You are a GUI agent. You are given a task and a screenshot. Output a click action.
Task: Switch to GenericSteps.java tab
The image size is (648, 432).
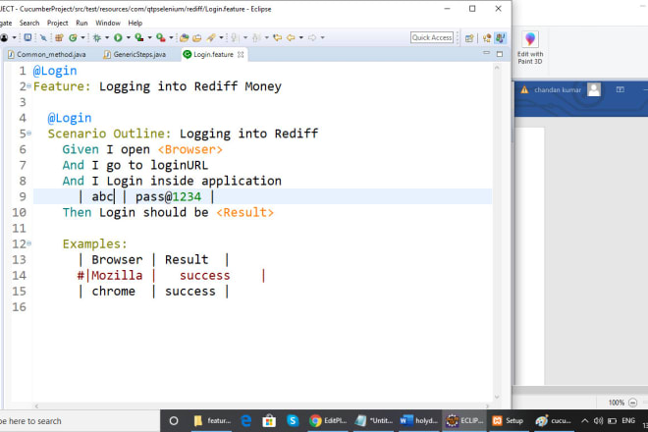point(135,55)
